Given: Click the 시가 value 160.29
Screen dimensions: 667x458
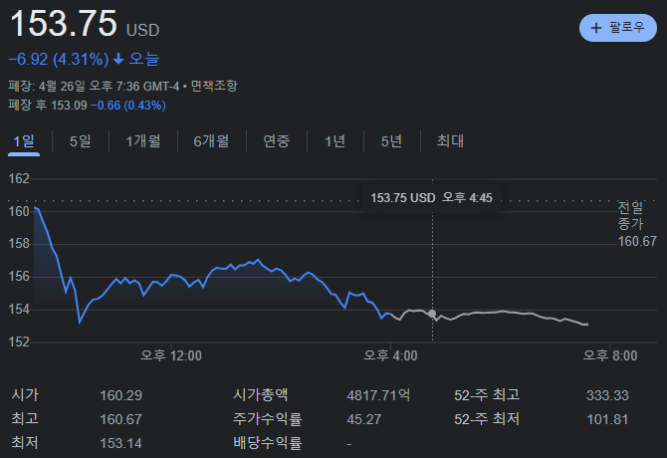Looking at the screenshot, I should (120, 396).
